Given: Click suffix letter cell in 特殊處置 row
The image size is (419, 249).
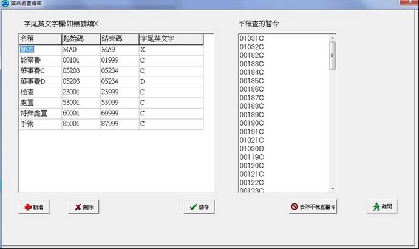Looking at the screenshot, I should (x=171, y=113).
